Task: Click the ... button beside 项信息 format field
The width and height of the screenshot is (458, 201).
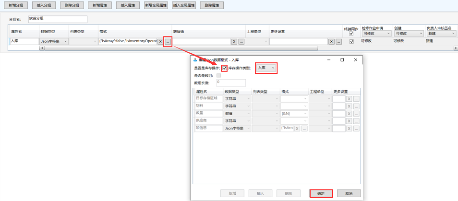Action: point(304,129)
